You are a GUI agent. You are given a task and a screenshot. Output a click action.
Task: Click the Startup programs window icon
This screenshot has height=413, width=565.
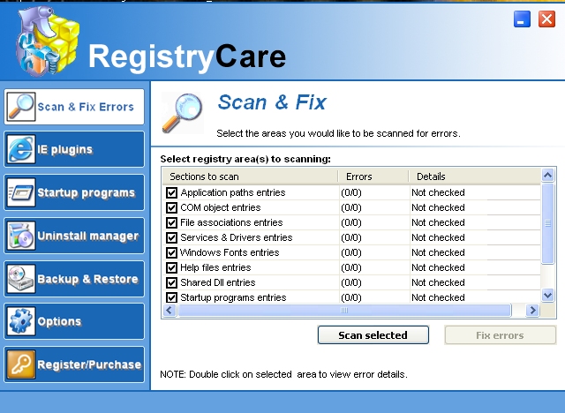click(x=21, y=192)
